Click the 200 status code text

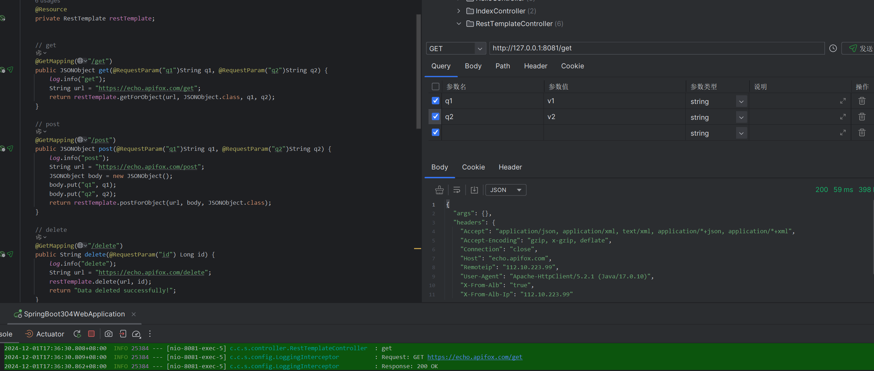(x=821, y=190)
